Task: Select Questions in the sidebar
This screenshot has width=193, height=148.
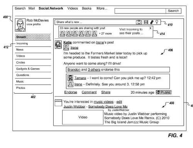Action: click(x=33, y=75)
